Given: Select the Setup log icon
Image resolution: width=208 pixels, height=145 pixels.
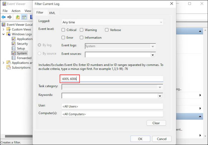Looking at the screenshot, I should point(14,49).
